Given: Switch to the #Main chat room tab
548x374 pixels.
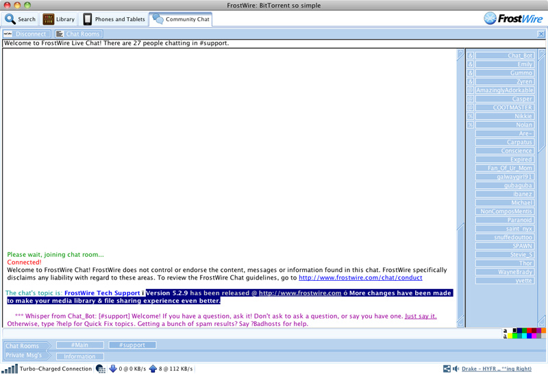Looking at the screenshot, I should pyautogui.click(x=80, y=345).
